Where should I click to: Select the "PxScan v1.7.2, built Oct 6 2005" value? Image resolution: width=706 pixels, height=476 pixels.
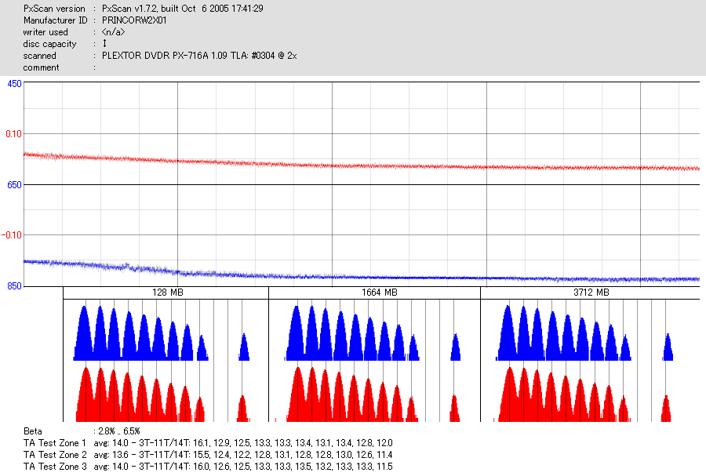click(182, 9)
